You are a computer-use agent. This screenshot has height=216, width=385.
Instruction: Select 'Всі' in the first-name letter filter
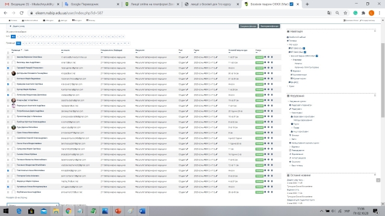(x=13, y=37)
